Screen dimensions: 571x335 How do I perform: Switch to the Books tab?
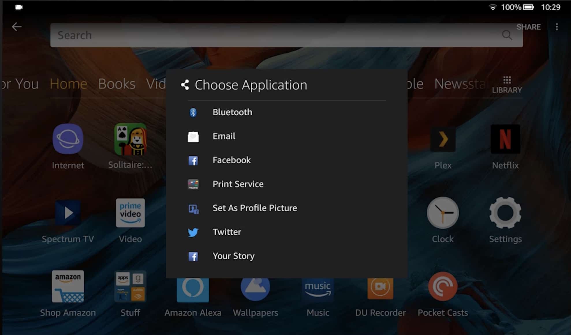coord(117,84)
